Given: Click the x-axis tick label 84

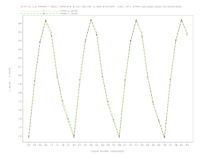Looking at the screenshot, I should 187,145.
